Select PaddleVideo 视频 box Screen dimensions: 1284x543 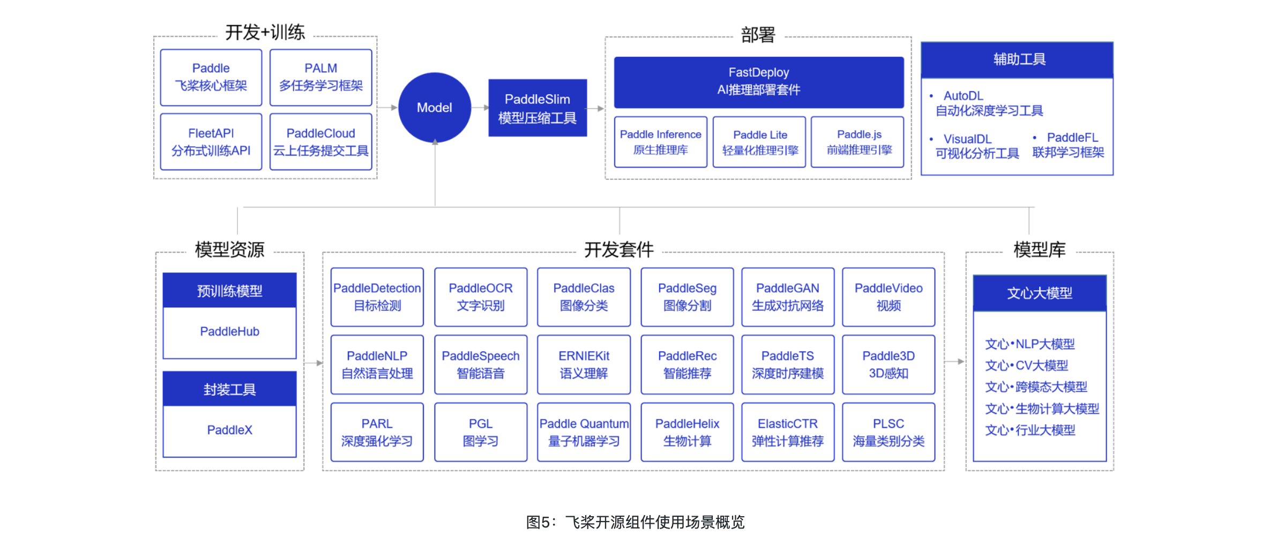tap(889, 297)
